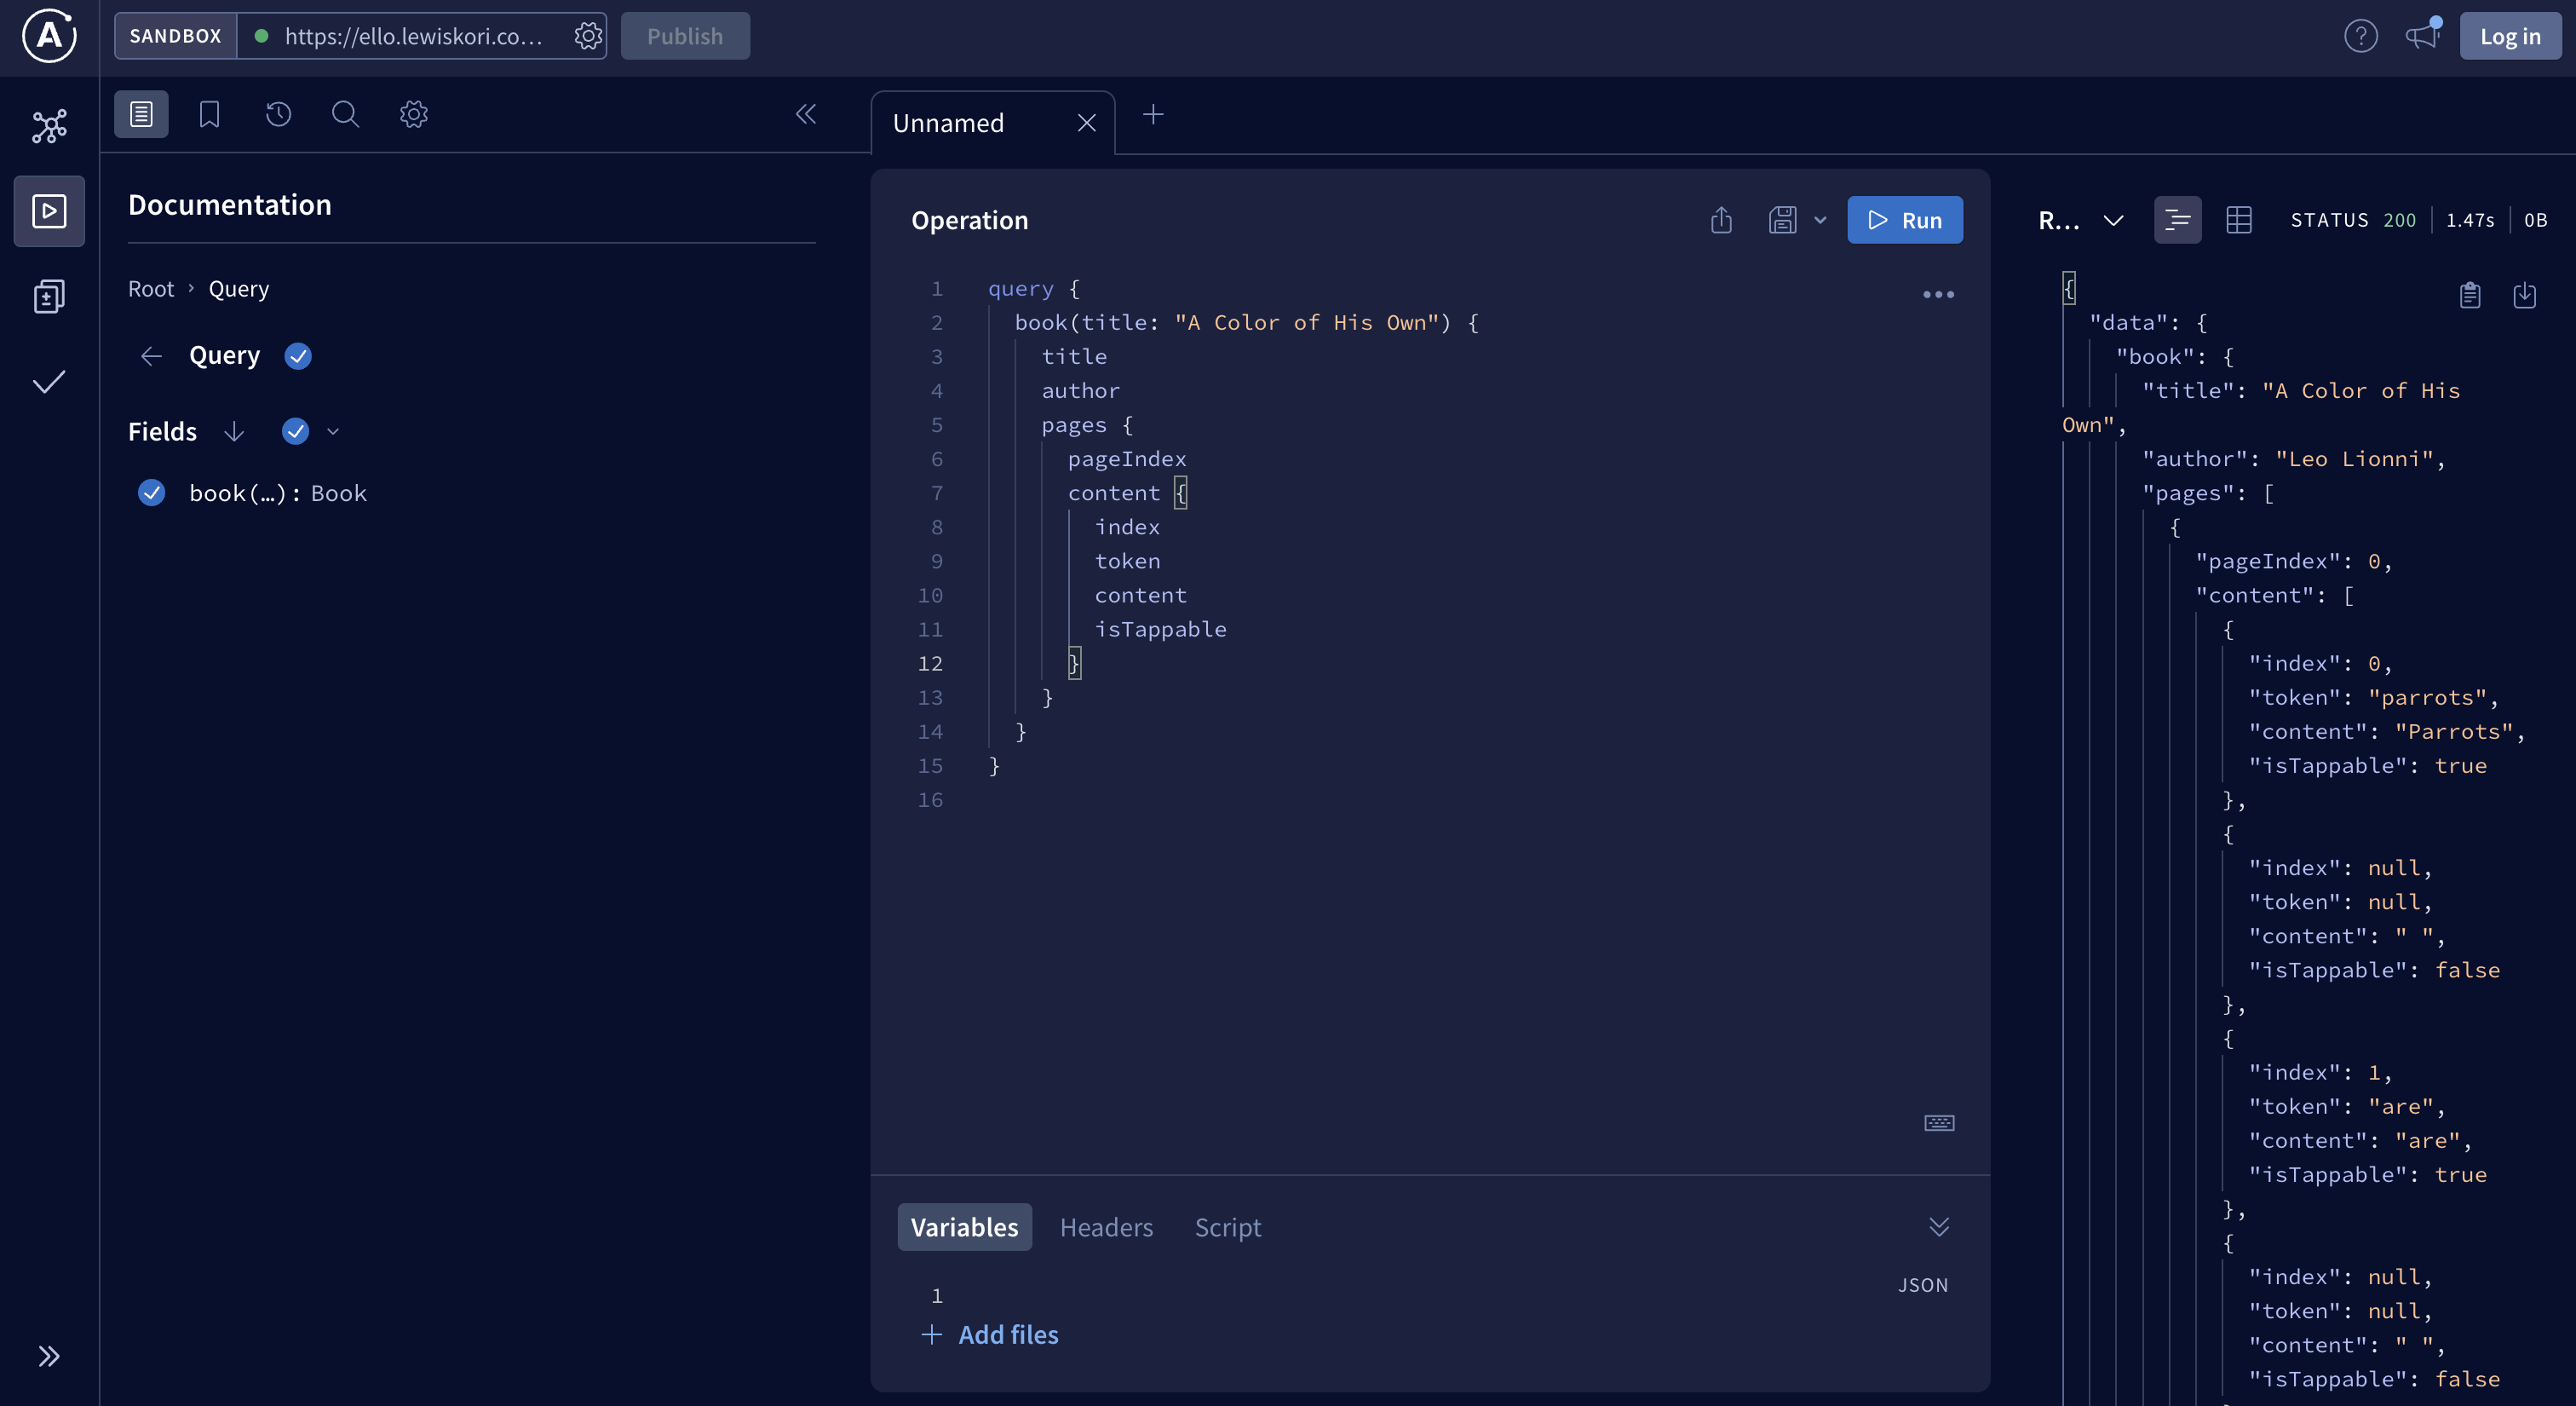Click share operation icon
2576x1406 pixels.
point(1721,220)
